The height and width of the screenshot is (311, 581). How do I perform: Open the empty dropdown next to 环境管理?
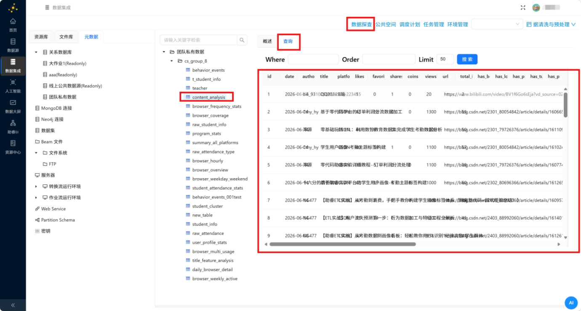497,24
